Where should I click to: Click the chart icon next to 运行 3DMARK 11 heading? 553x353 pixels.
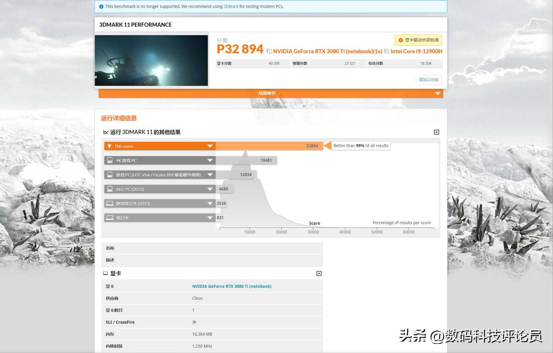pos(105,132)
